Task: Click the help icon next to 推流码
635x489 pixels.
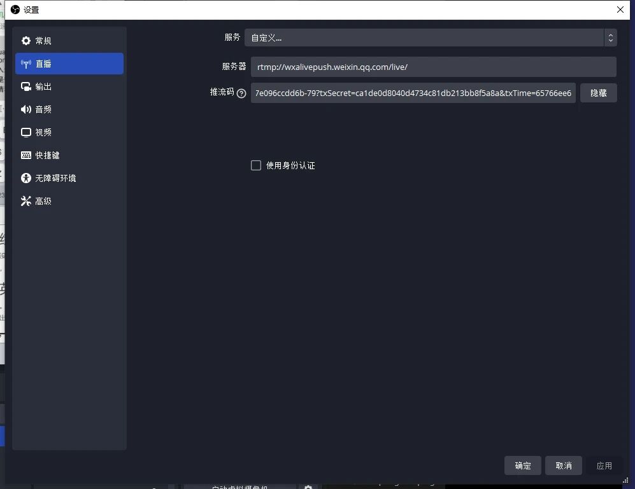Action: [x=241, y=93]
